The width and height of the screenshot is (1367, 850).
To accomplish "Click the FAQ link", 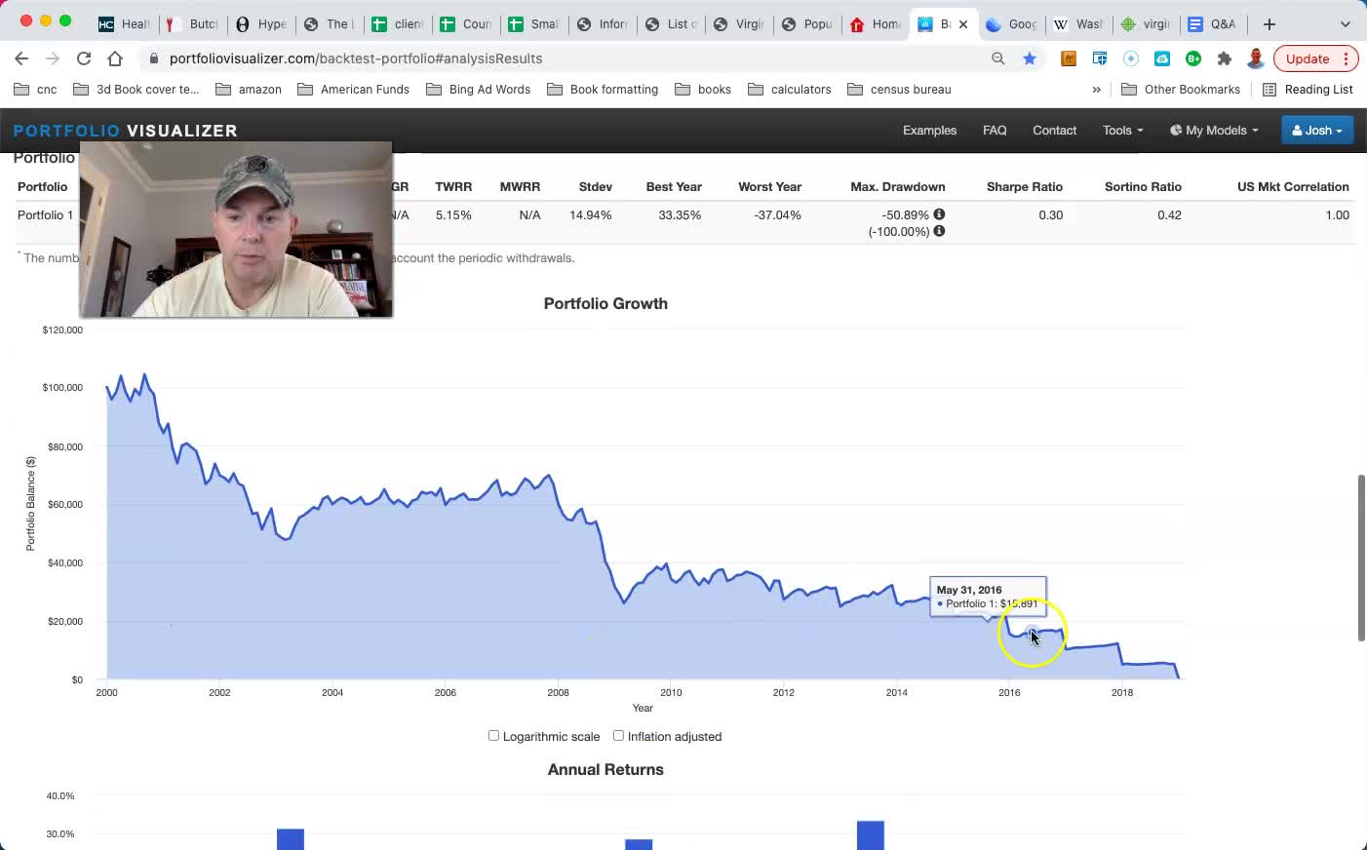I will (x=995, y=131).
